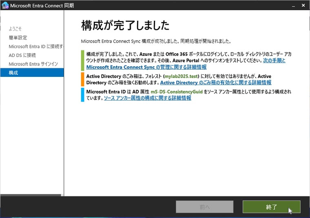The width and height of the screenshot is (310, 218).
Task: Click the Microsoft Entra Connect 同期 window title
Action: pyautogui.click(x=42, y=6)
